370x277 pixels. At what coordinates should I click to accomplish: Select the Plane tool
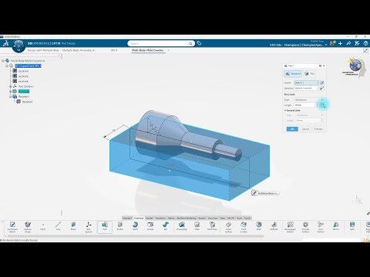[73, 227]
